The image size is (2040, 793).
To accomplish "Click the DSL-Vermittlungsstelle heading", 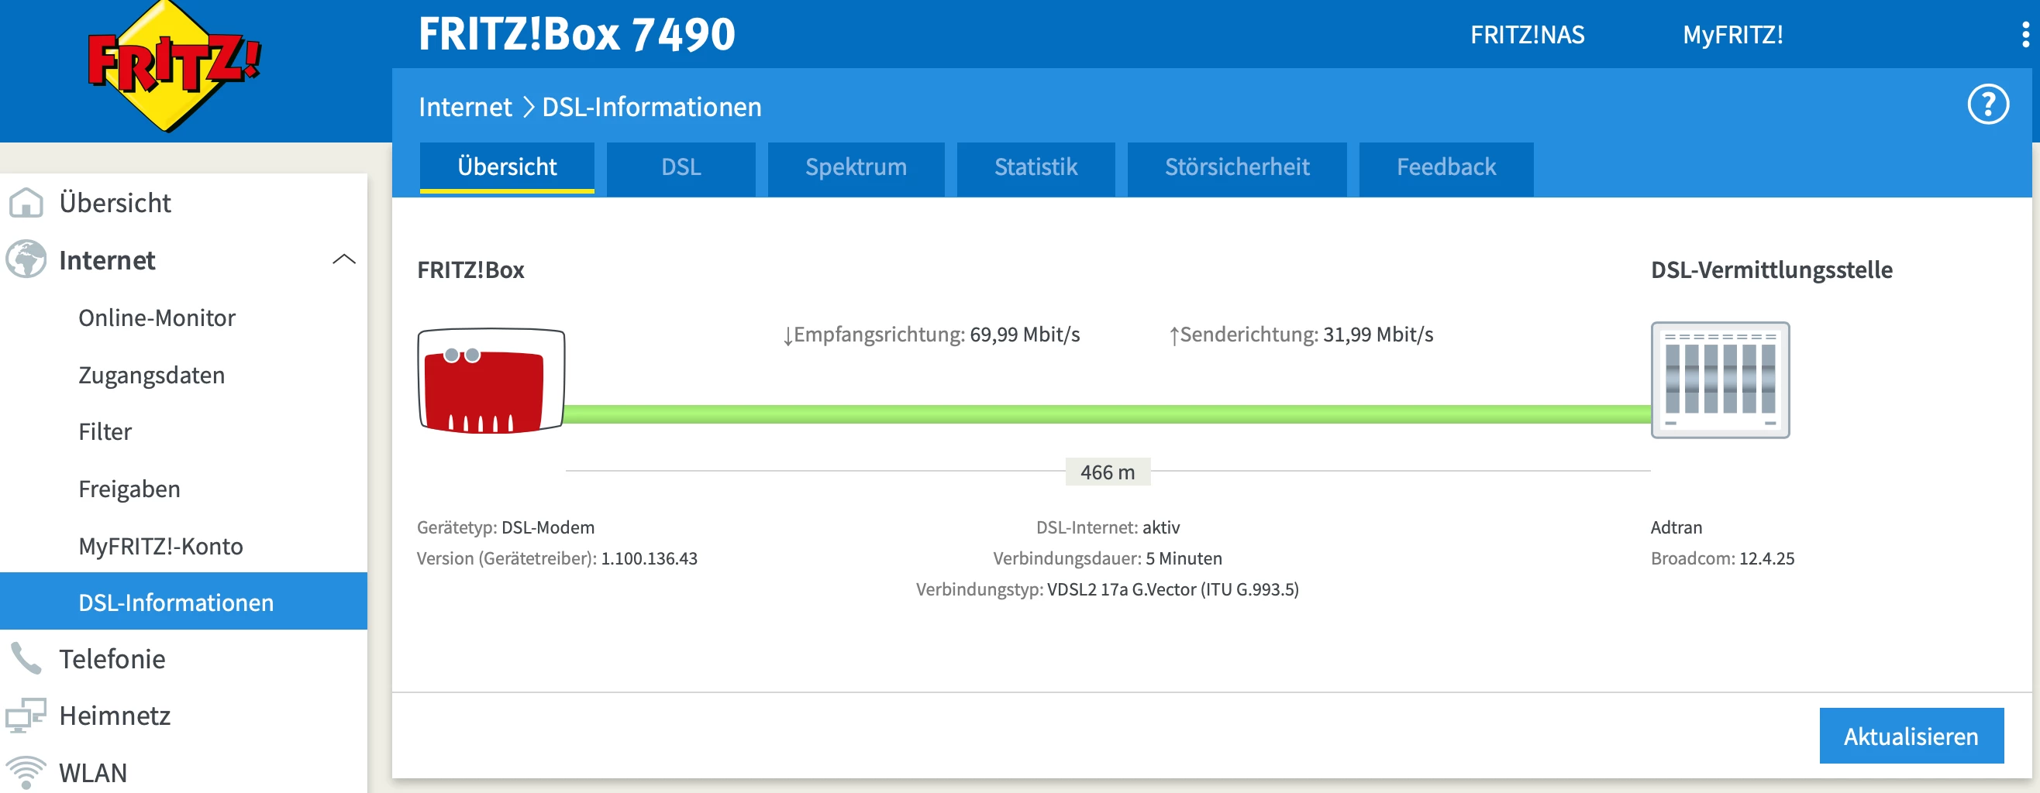I will 1772,269.
